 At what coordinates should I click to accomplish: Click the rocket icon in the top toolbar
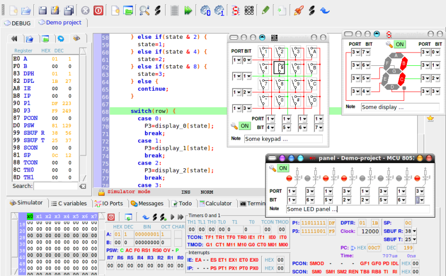[298, 10]
